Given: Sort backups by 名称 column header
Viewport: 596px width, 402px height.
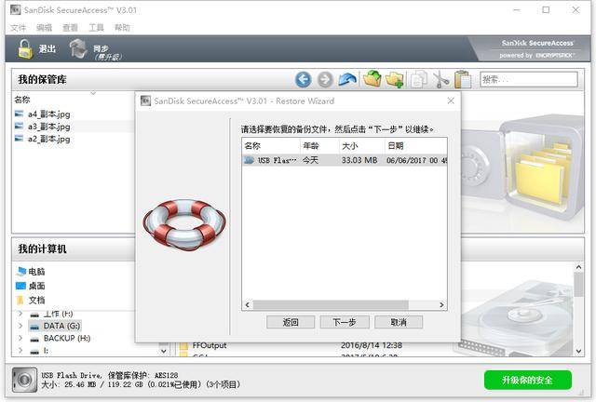Looking at the screenshot, I should coord(271,146).
